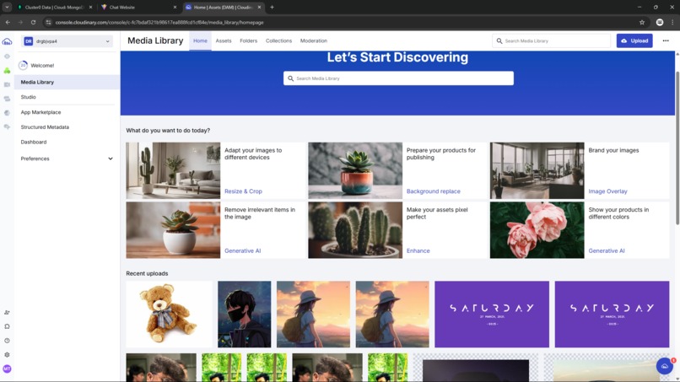680x382 pixels.
Task: Open the succulent in colorful pot image
Action: (355, 170)
